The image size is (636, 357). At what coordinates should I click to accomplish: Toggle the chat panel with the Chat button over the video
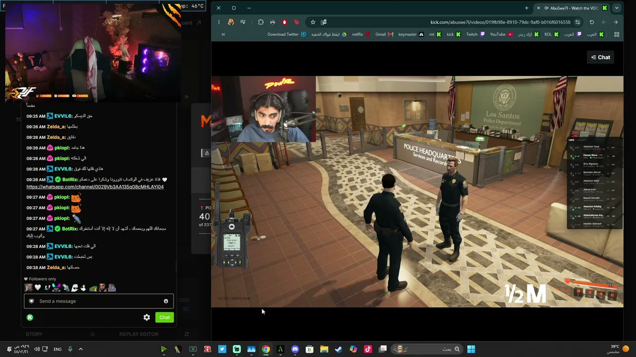(601, 57)
